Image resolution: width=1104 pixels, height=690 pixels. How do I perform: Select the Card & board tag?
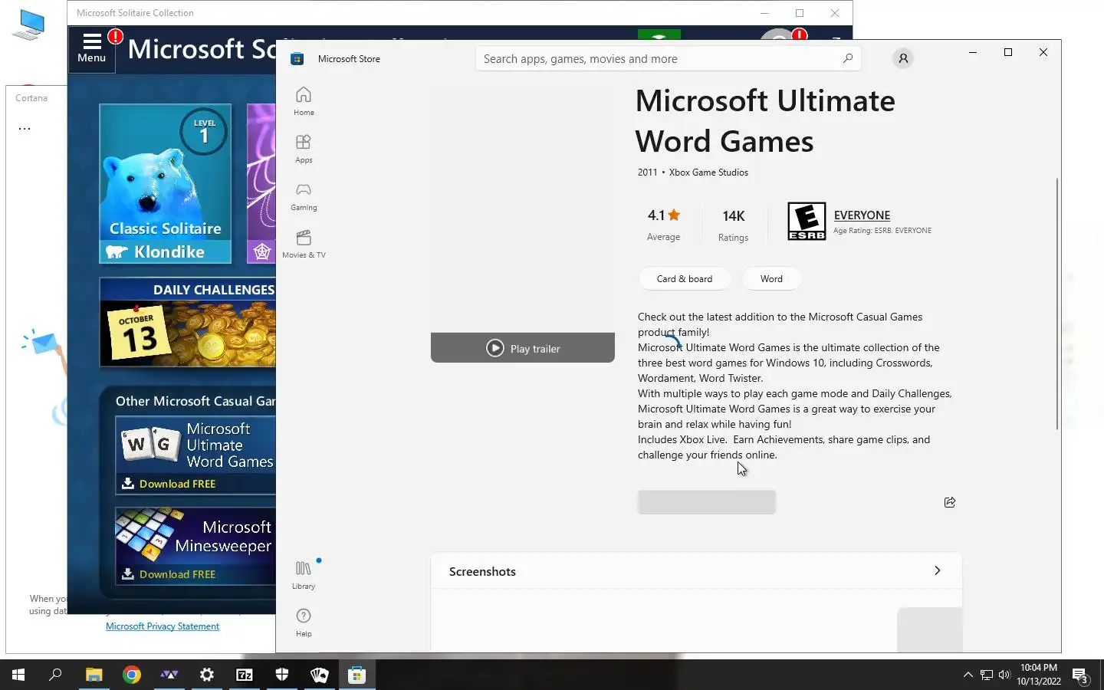click(x=685, y=279)
